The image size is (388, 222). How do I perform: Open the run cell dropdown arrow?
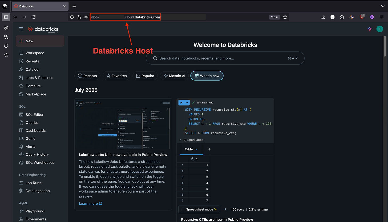[187, 103]
